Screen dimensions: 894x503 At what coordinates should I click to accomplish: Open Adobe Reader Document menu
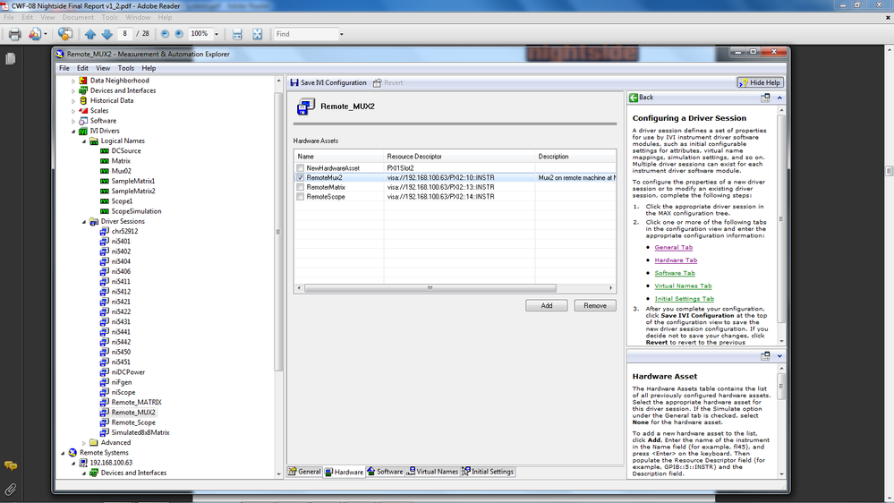(78, 18)
